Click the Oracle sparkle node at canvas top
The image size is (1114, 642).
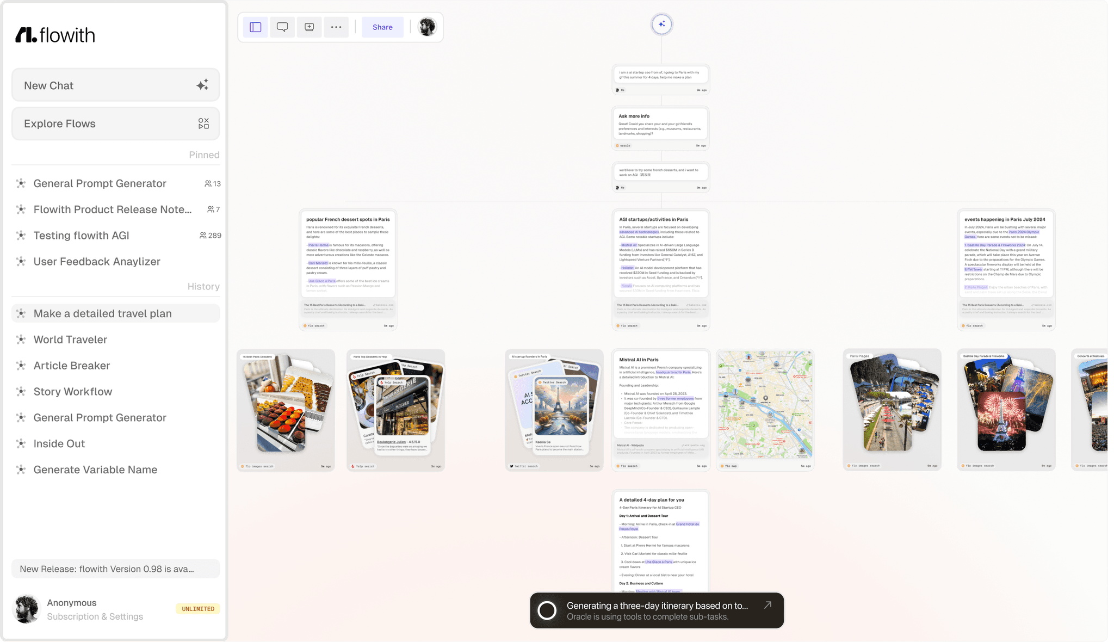[x=661, y=24]
